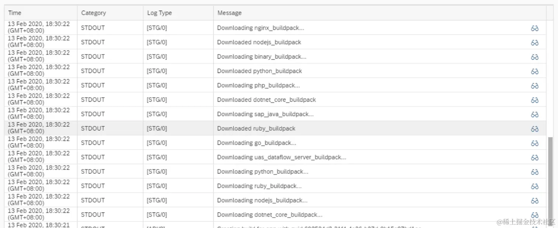Click [STG/0] cell in sap_java_buildpack row
This screenshot has height=228, width=558.
point(178,114)
